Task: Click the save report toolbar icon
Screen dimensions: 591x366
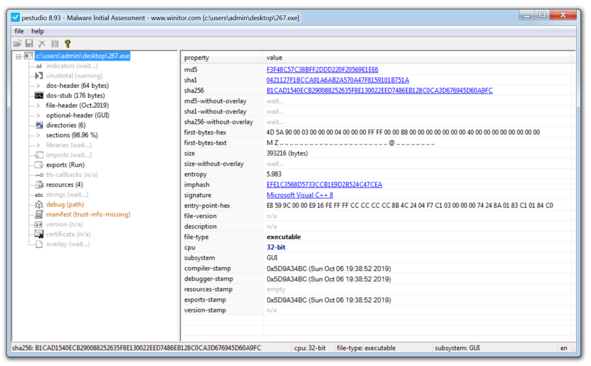Action: coord(30,43)
